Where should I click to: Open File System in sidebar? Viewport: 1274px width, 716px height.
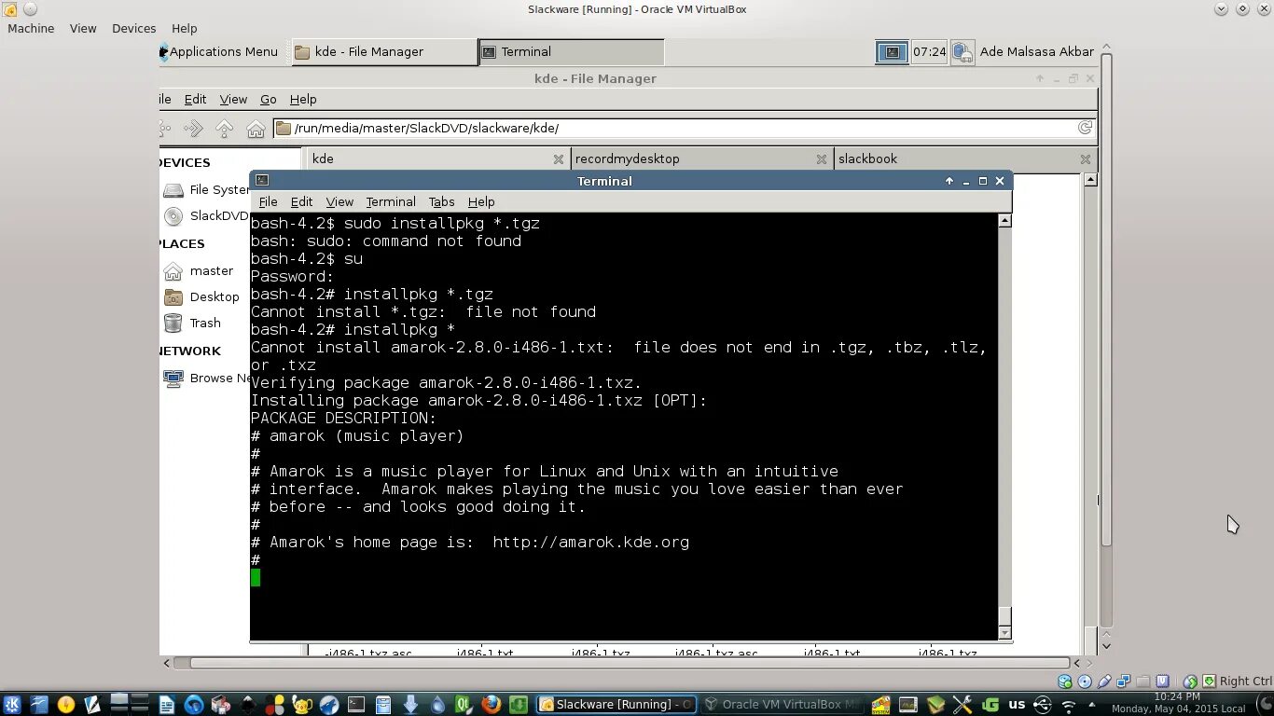(x=207, y=189)
